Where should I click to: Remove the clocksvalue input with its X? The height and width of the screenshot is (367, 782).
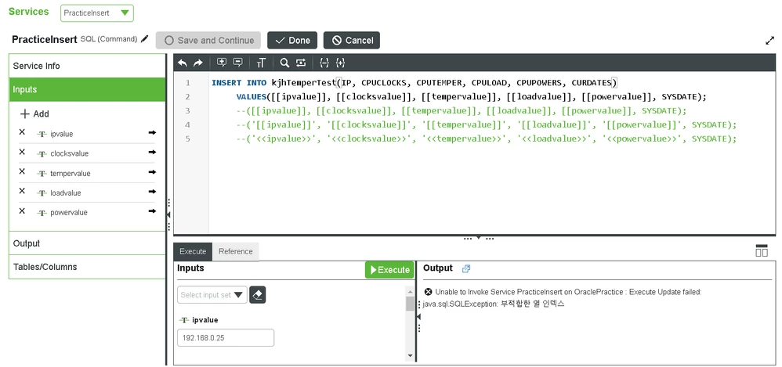[22, 152]
